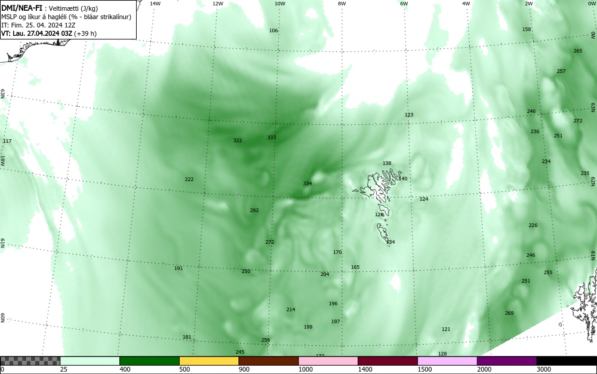This screenshot has height=374, width=597.
Task: Click the map value 106
Action: [273, 30]
